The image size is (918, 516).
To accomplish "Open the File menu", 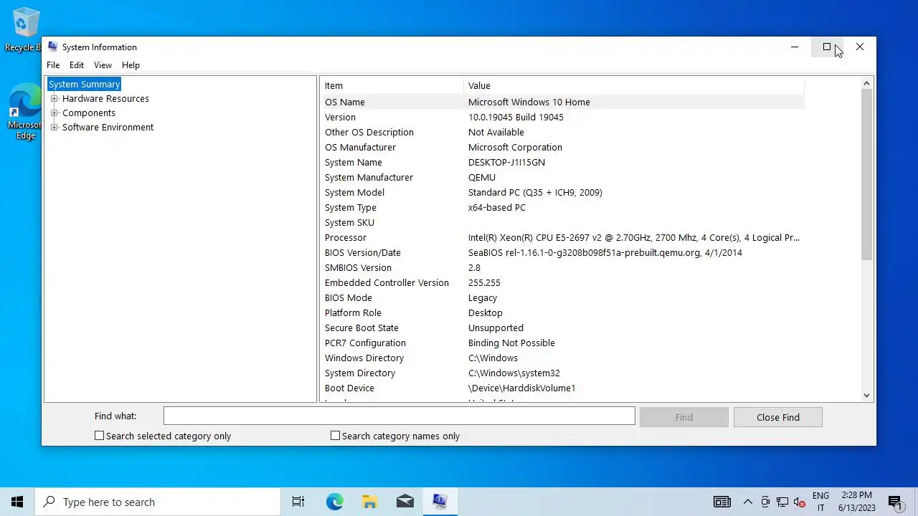I will coord(53,65).
